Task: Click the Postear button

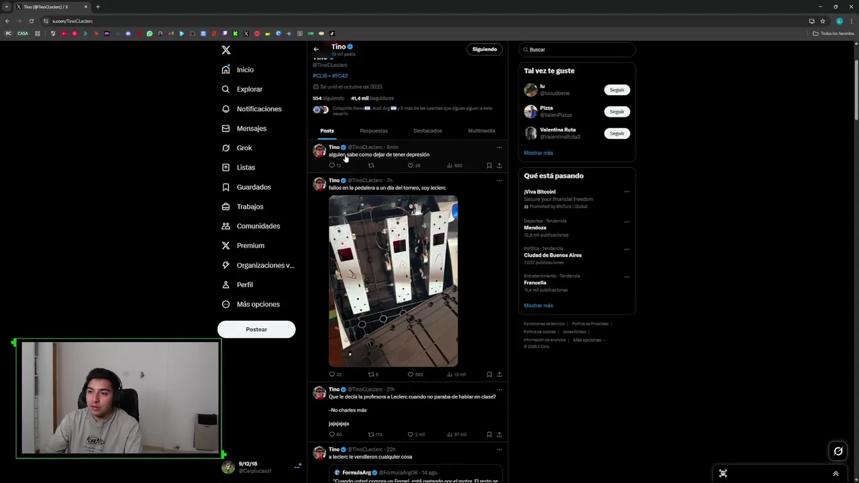Action: (x=256, y=329)
